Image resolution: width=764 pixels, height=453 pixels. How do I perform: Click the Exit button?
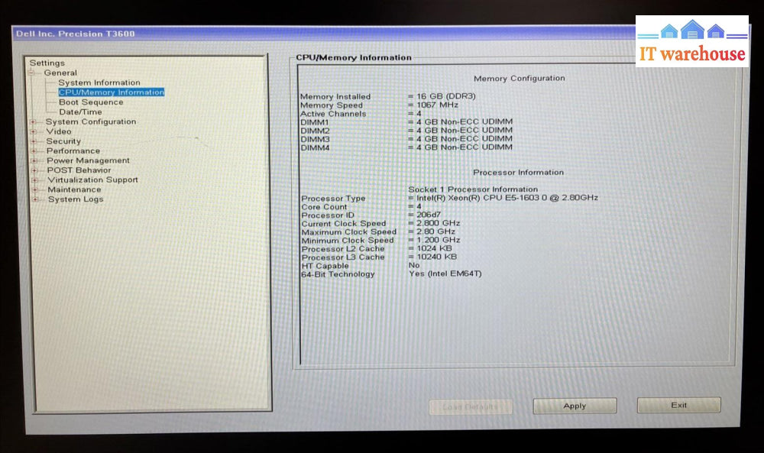(678, 405)
